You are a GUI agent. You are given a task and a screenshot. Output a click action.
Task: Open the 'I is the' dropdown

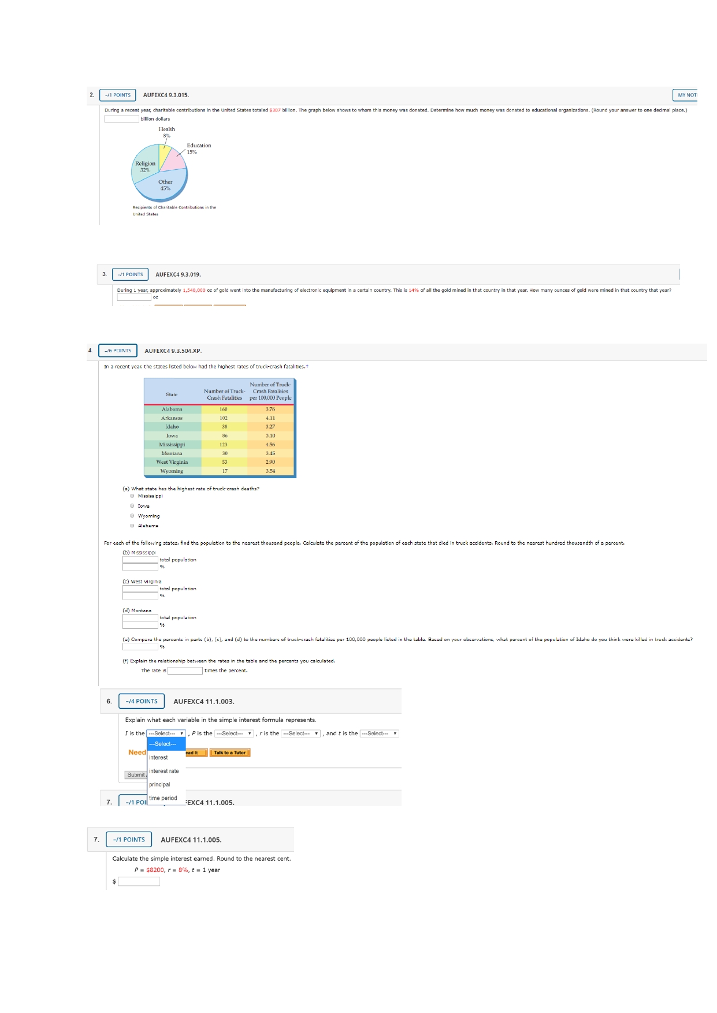click(166, 733)
